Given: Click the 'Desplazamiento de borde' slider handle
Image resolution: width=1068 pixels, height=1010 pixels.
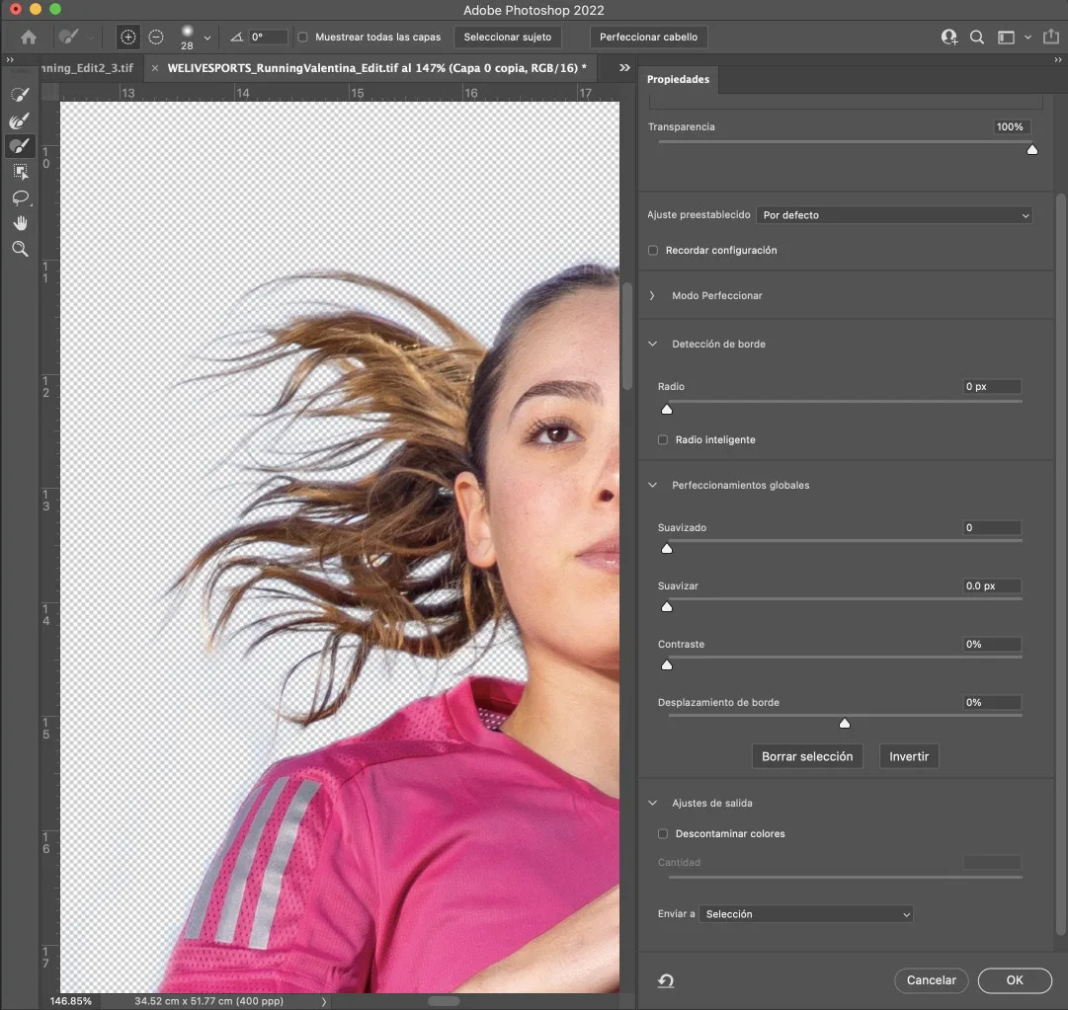Looking at the screenshot, I should 845,724.
